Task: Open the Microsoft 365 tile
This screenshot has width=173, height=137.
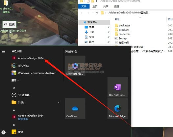Action: [x=75, y=66]
